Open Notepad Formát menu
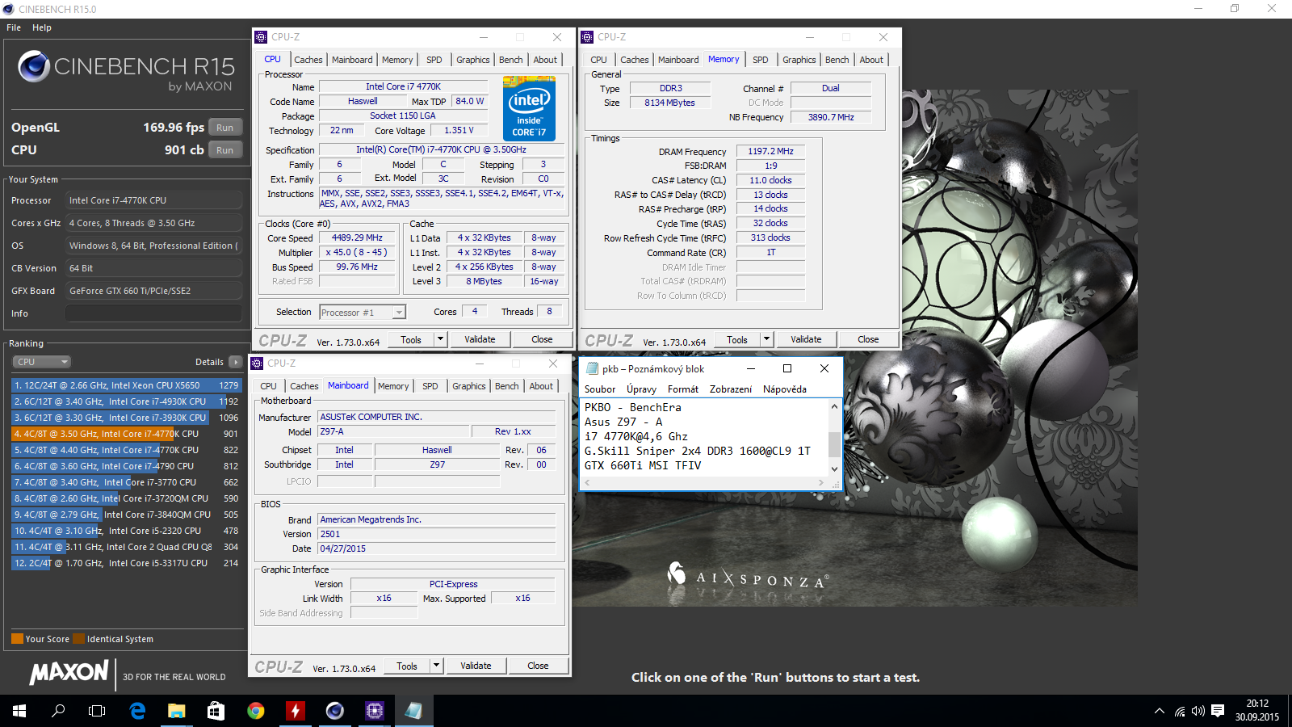1292x727 pixels. coord(683,389)
